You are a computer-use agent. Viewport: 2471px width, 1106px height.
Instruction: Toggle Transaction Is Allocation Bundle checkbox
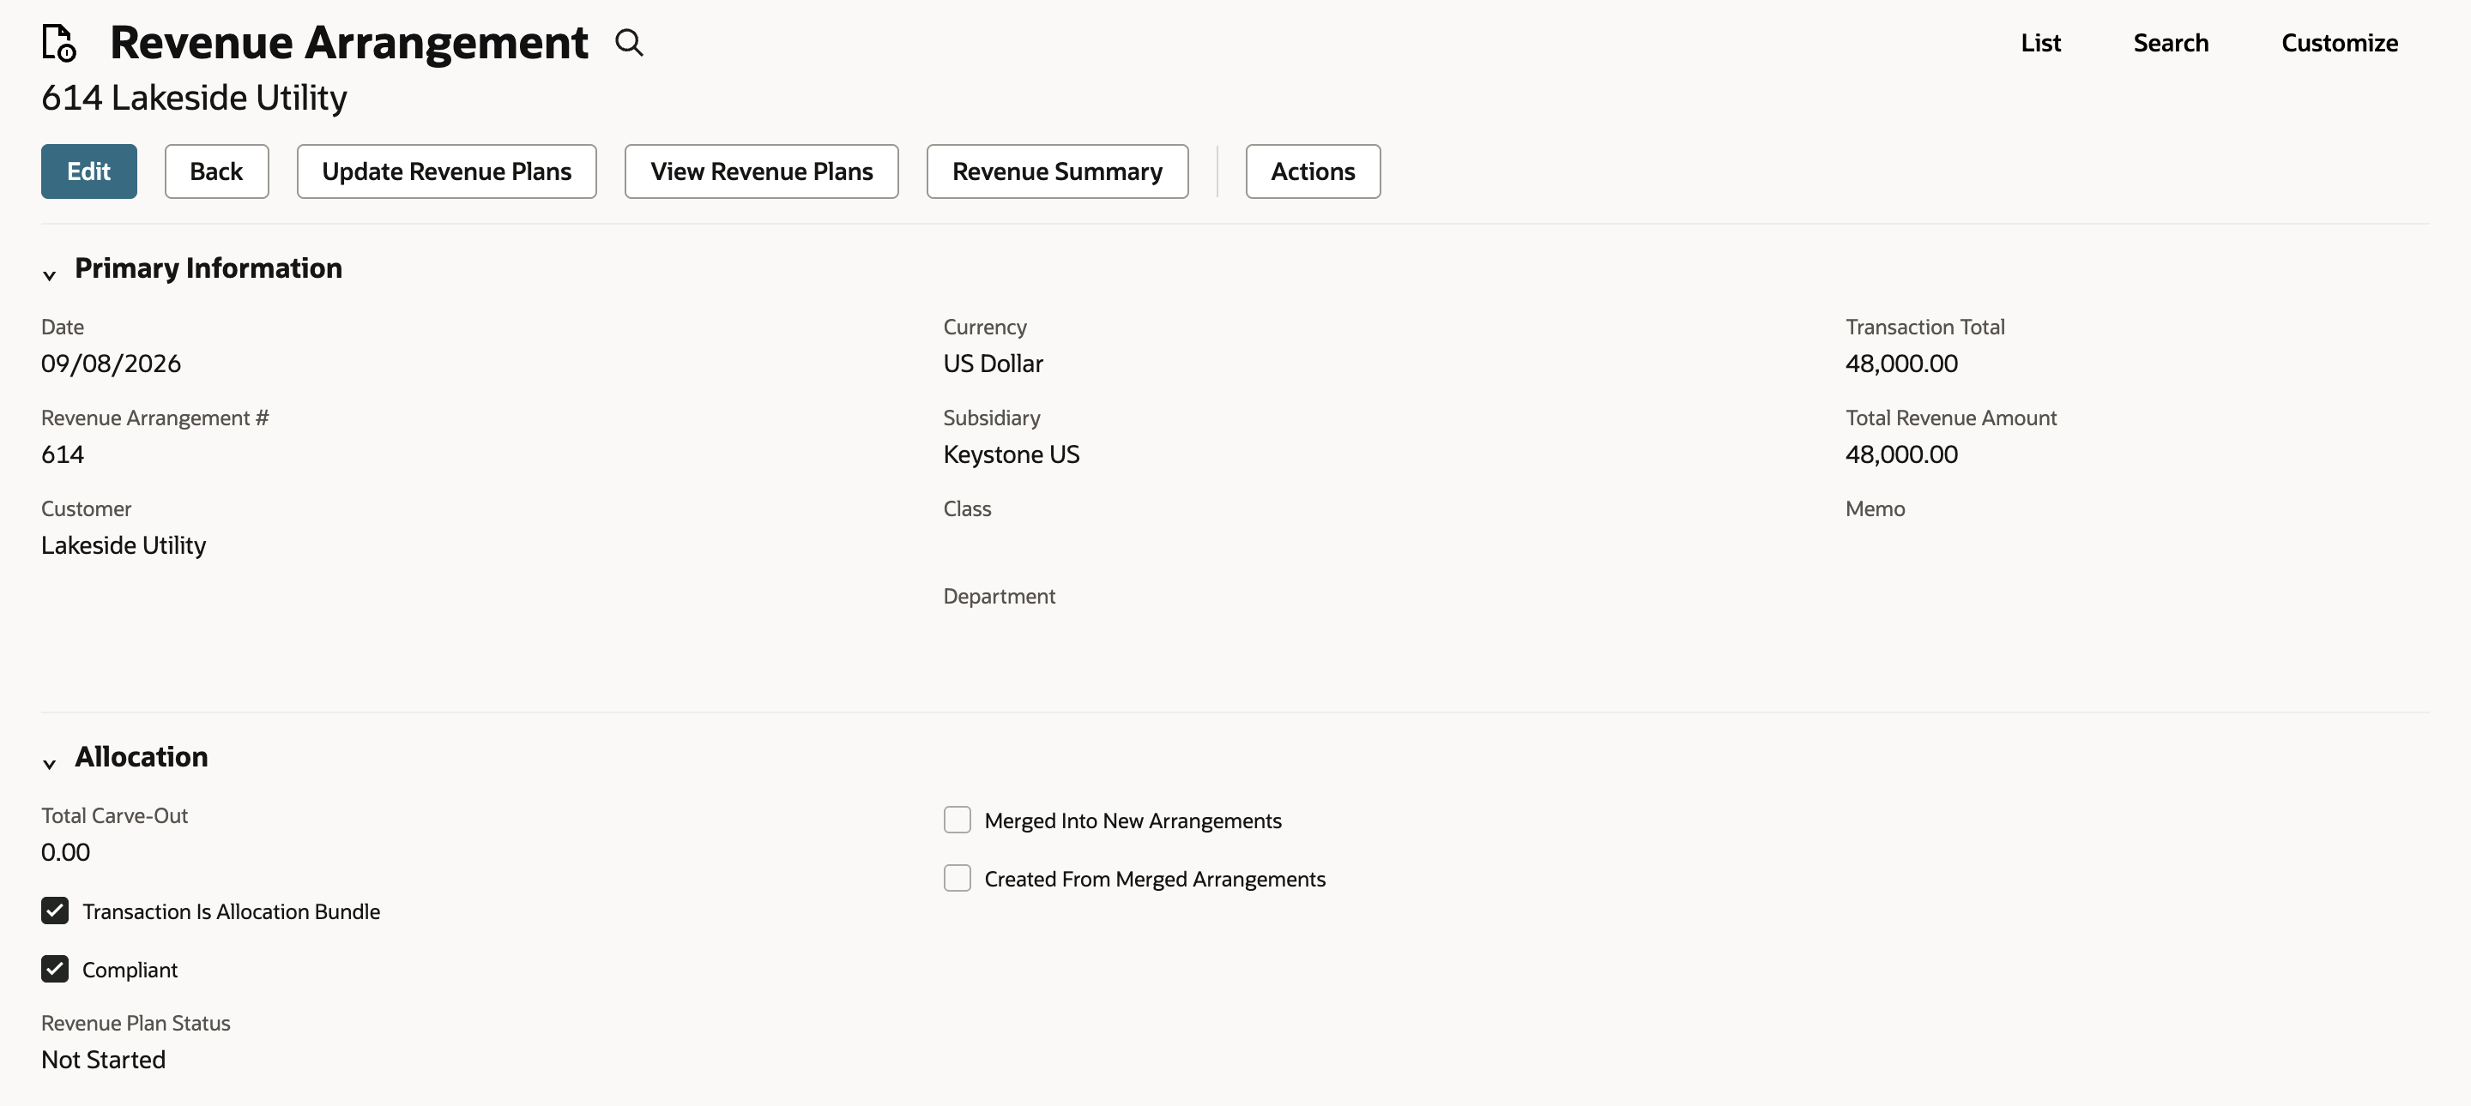(x=55, y=911)
